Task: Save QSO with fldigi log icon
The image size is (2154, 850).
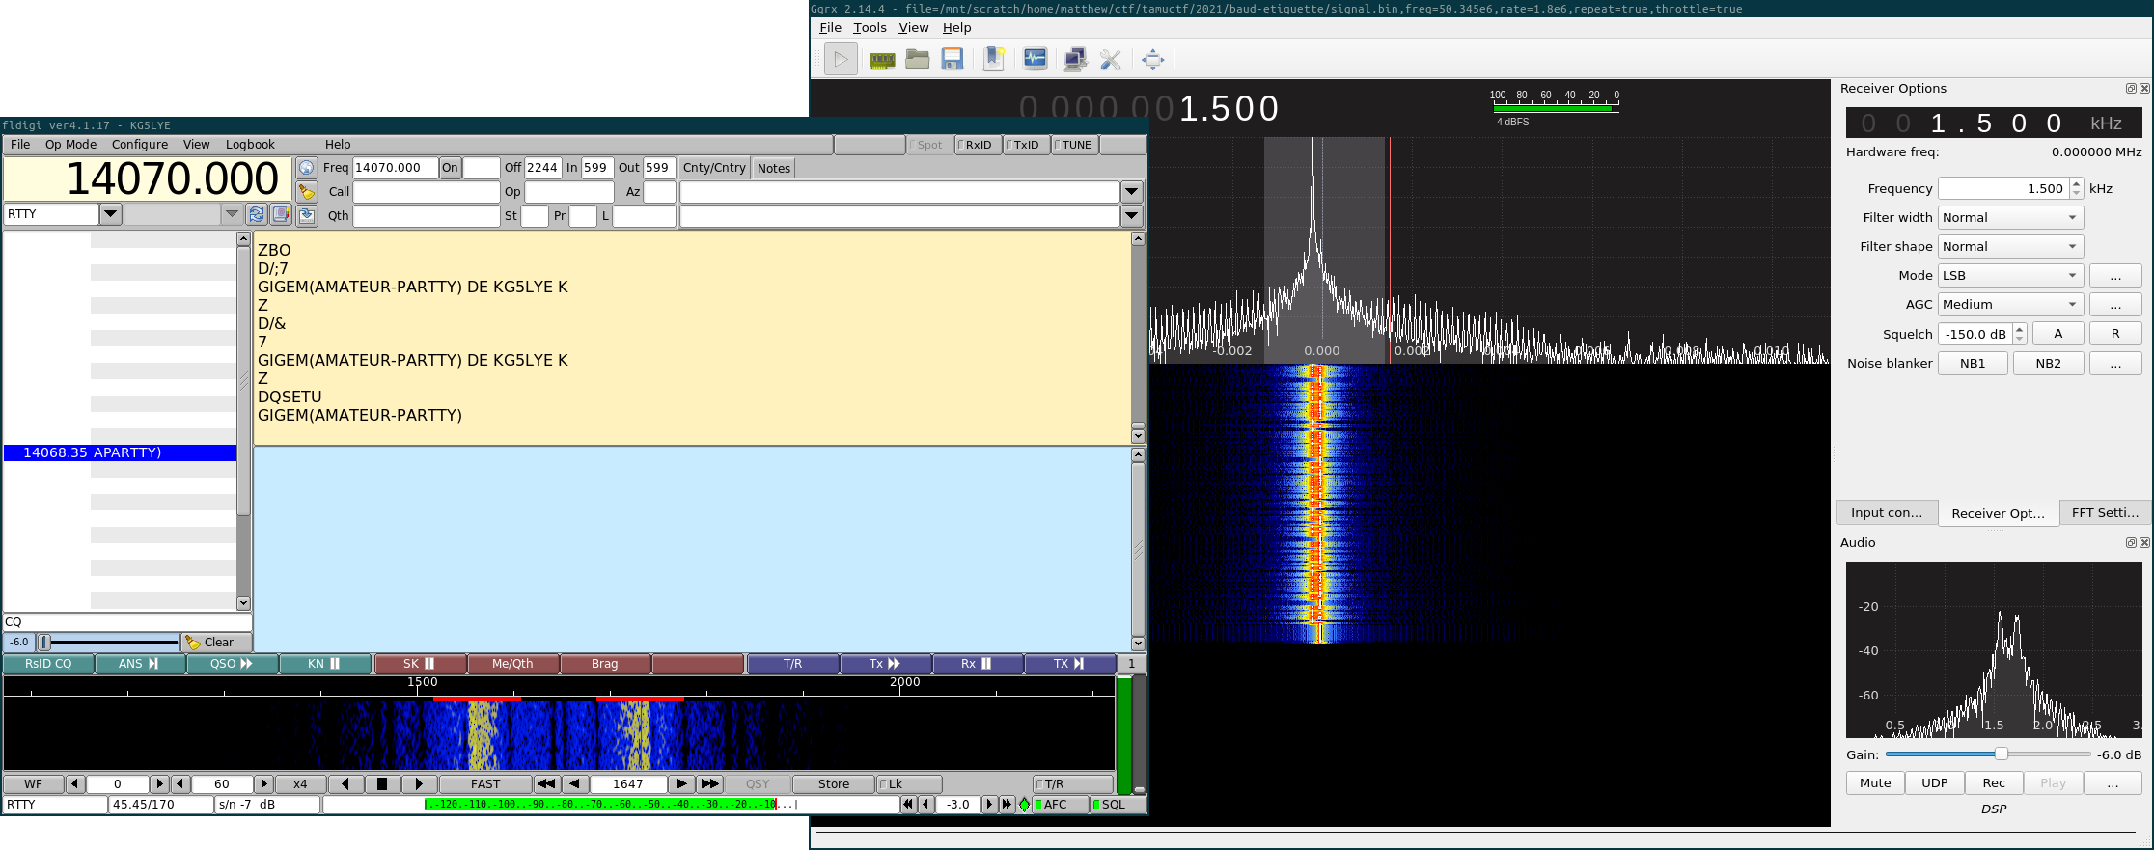Action: [x=307, y=215]
